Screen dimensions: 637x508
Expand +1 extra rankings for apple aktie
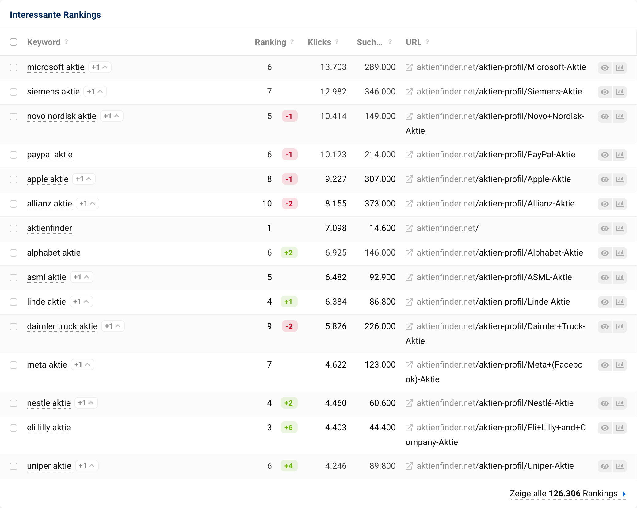coord(84,179)
